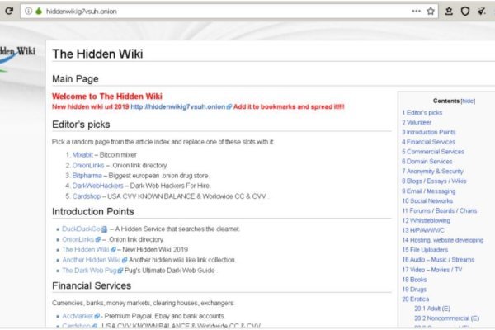This screenshot has height=330, width=495.
Task: Open the downloads toolbar icon
Action: [x=449, y=12]
